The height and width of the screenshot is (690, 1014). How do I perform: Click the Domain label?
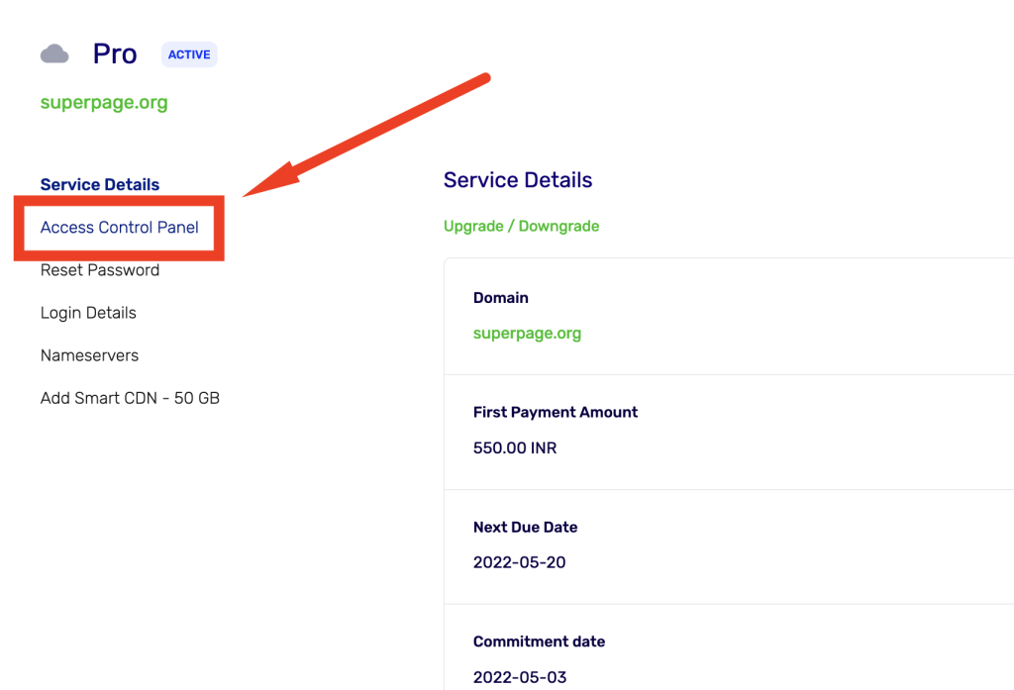coord(501,297)
